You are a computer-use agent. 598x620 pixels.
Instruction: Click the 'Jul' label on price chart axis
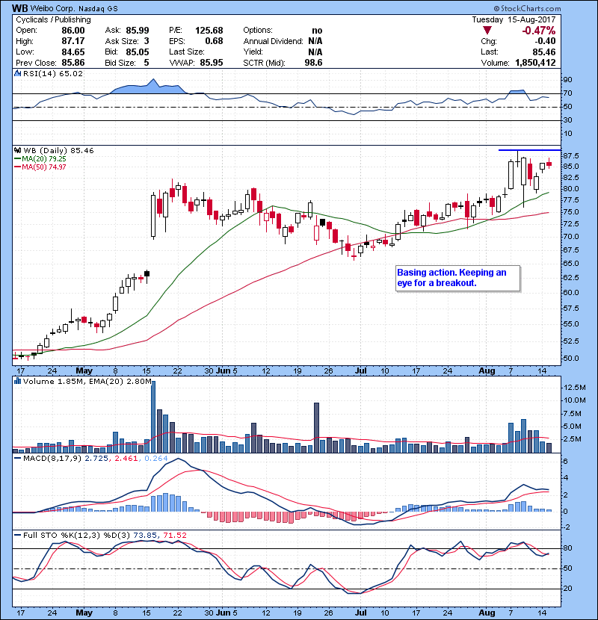[361, 371]
